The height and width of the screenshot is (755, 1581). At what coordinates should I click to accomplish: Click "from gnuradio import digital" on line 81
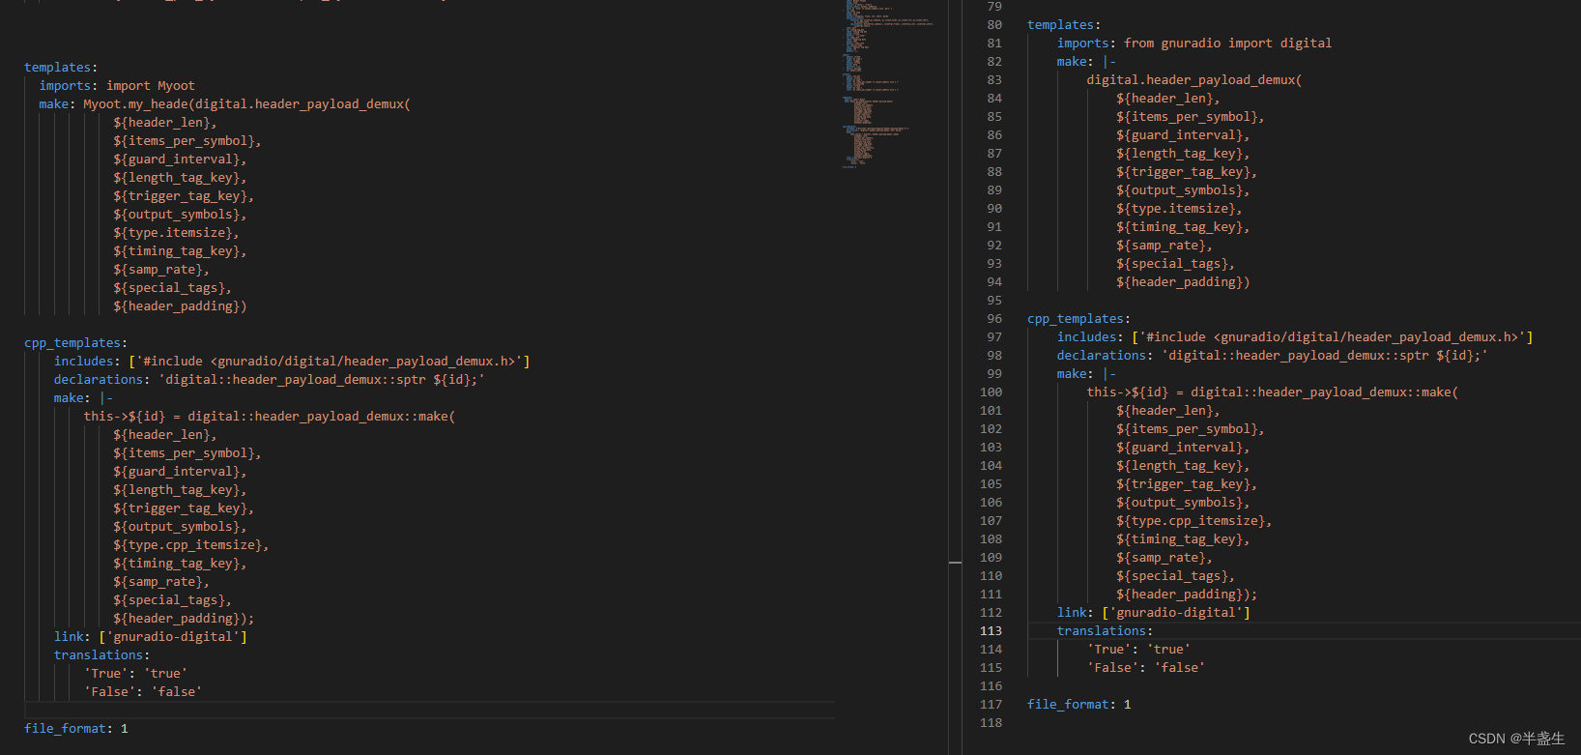[1227, 44]
